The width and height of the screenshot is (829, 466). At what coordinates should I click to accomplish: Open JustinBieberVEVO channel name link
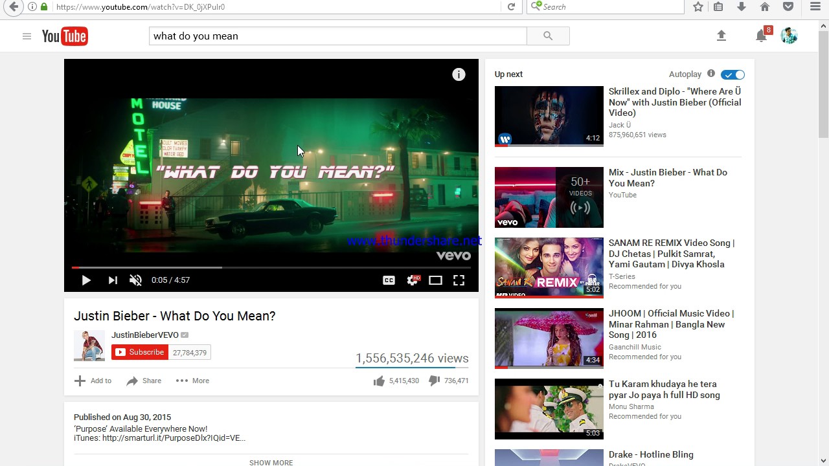[x=145, y=335]
